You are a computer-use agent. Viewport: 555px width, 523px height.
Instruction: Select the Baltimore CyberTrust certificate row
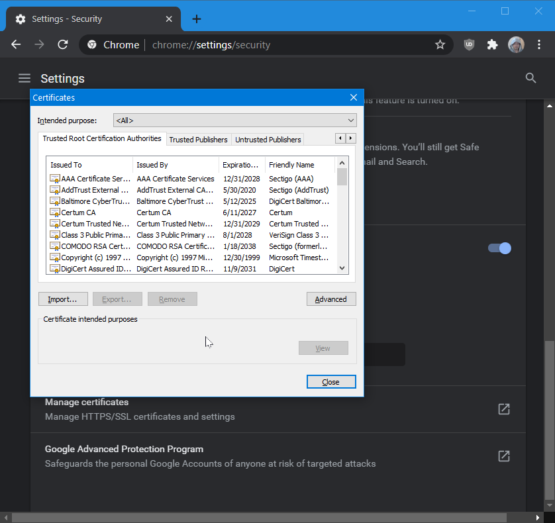tap(191, 201)
